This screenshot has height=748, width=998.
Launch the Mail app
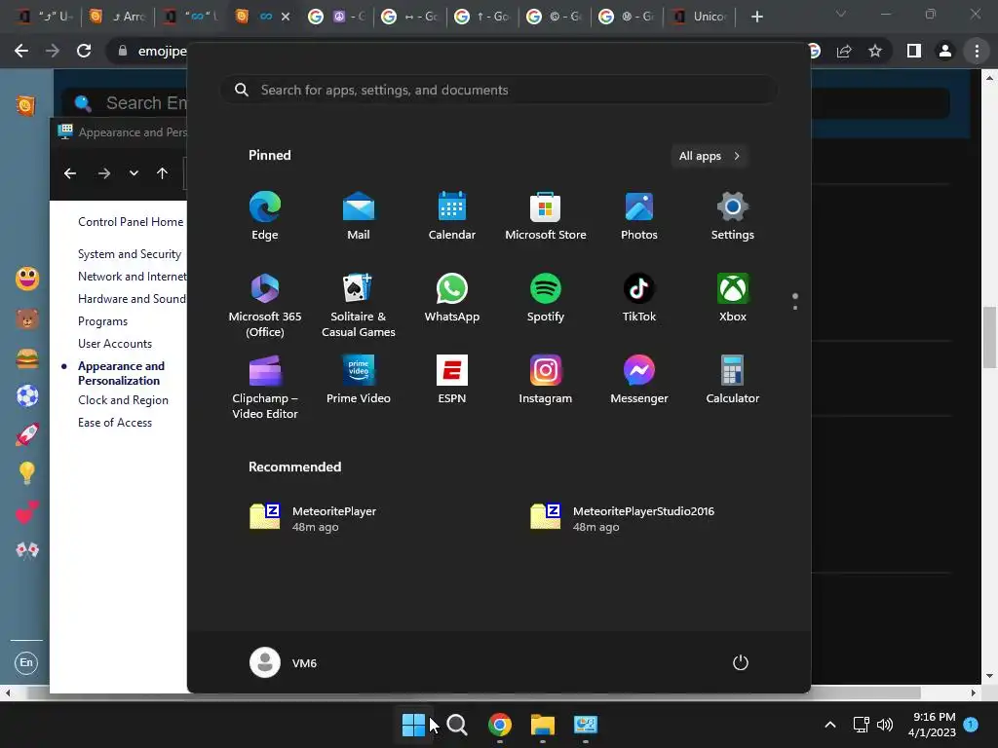coord(359,215)
